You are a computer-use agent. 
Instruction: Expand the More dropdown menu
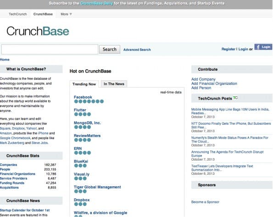[x=66, y=14]
